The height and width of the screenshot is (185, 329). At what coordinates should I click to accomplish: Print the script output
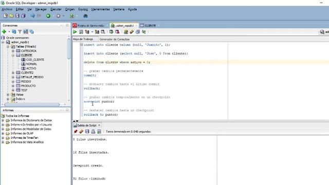pos(93,132)
